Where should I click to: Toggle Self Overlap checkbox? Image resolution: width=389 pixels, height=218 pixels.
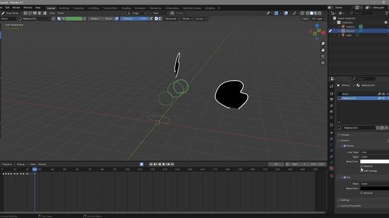point(362,171)
